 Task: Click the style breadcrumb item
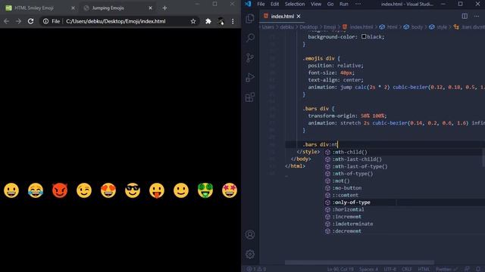click(x=442, y=27)
